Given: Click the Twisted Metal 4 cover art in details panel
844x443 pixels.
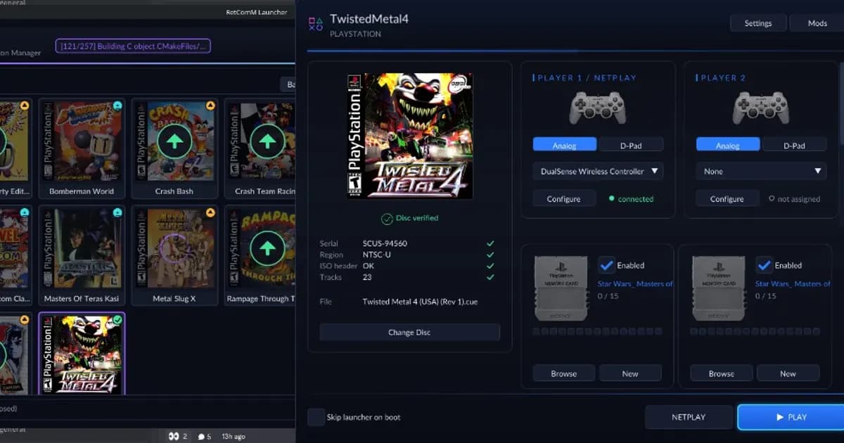Looking at the screenshot, I should pos(410,136).
